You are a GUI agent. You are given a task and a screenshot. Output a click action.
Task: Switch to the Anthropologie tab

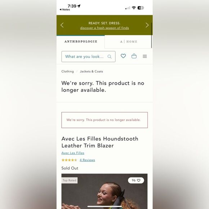[x=81, y=41]
